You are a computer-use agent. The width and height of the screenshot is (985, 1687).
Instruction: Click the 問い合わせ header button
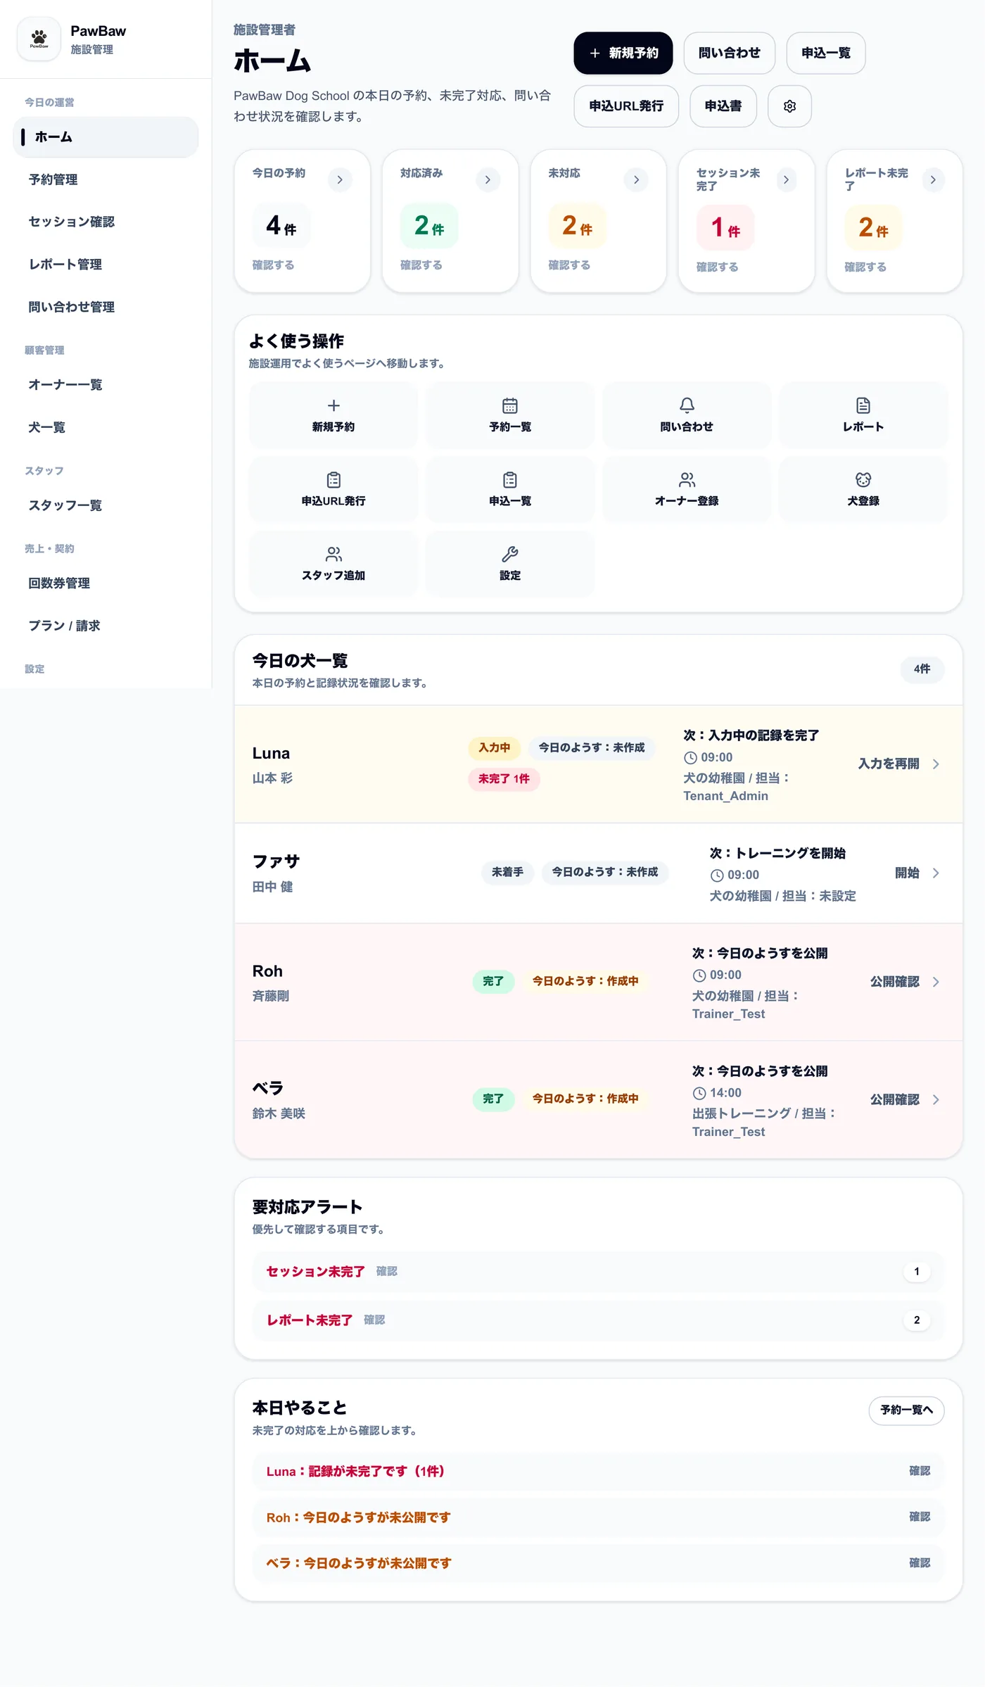tap(729, 53)
